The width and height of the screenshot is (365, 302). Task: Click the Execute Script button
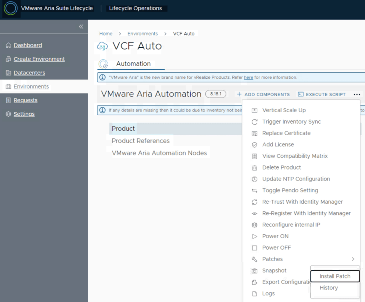pos(322,94)
